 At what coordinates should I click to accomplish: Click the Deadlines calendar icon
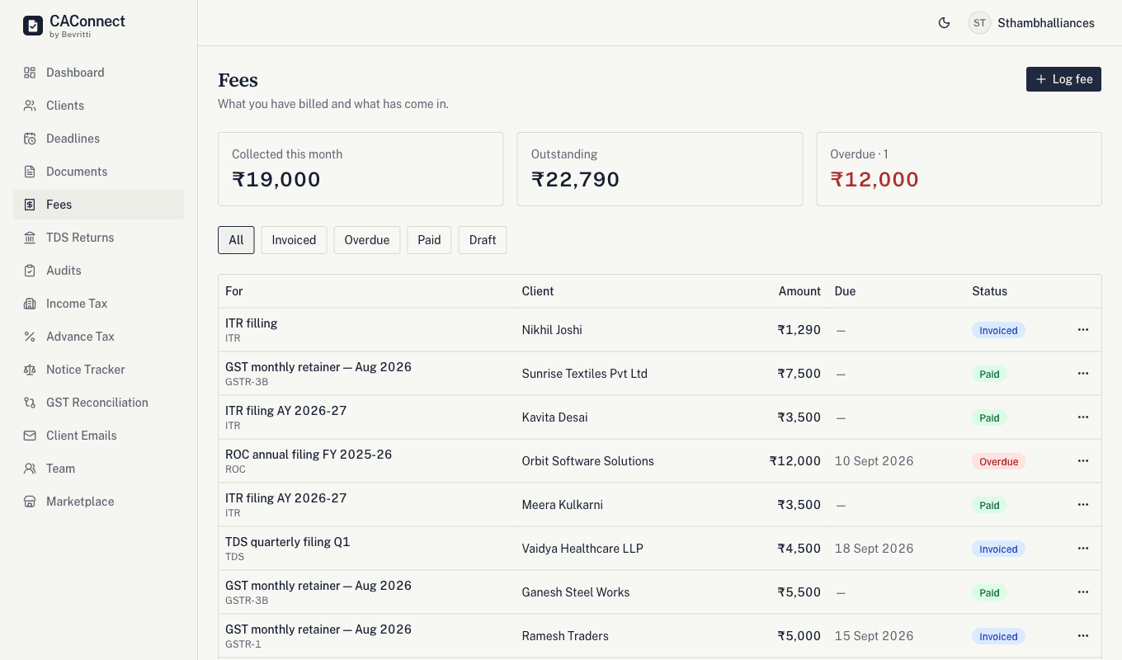[x=30, y=139]
